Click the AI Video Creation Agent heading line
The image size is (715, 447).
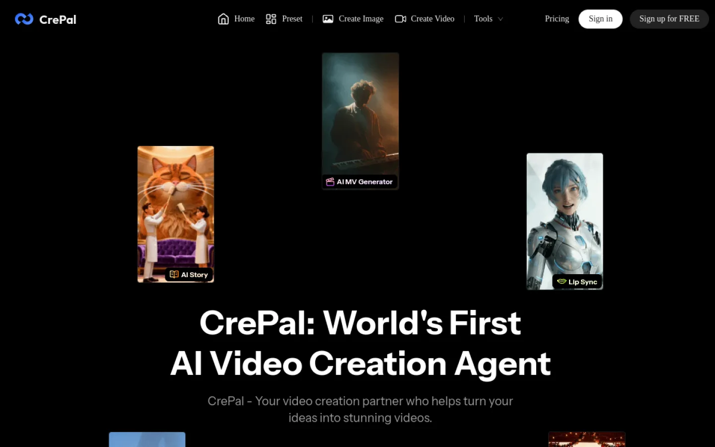coord(360,364)
